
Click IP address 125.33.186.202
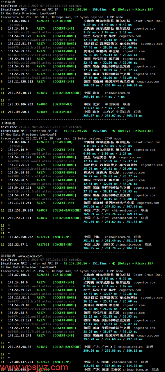(20, 104)
